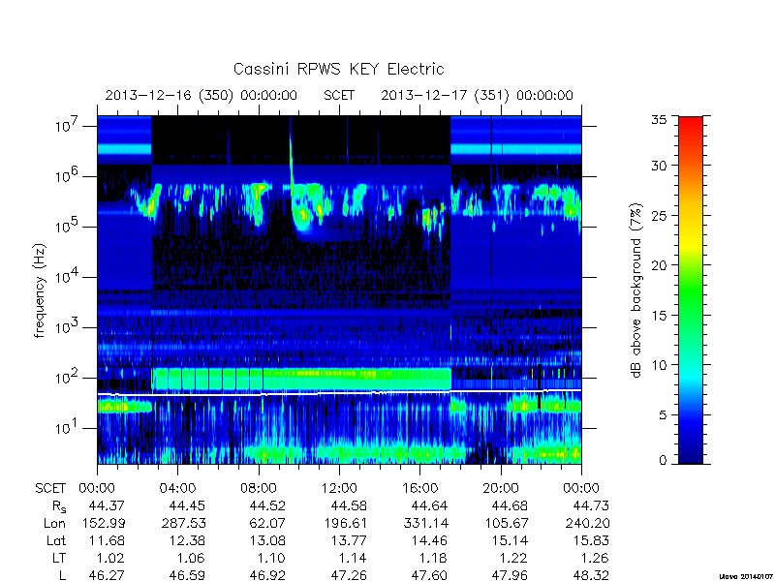The height and width of the screenshot is (581, 775).
Task: Click the Rs value 44.73
Action: click(x=591, y=505)
